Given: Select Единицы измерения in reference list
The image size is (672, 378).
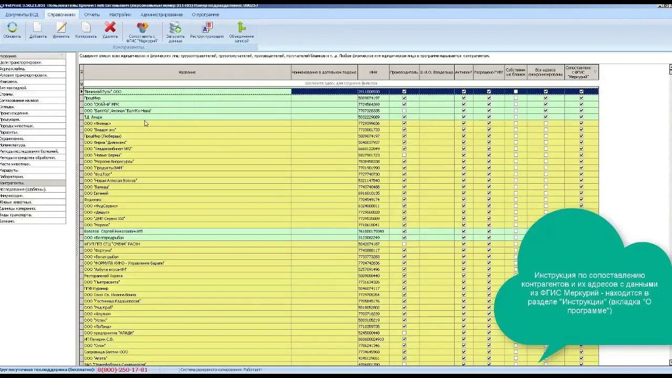Looking at the screenshot, I should click(x=33, y=208).
